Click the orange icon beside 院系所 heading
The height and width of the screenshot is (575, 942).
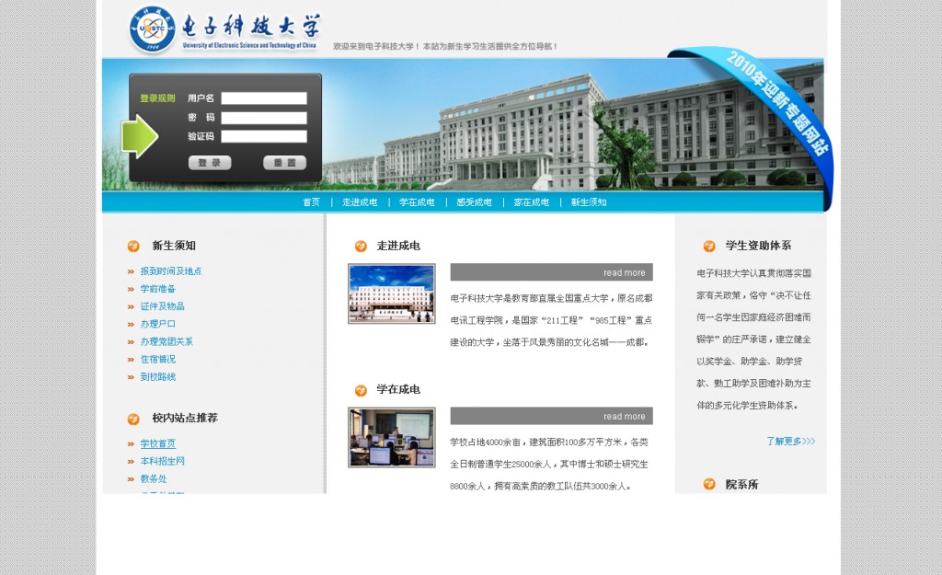(709, 484)
